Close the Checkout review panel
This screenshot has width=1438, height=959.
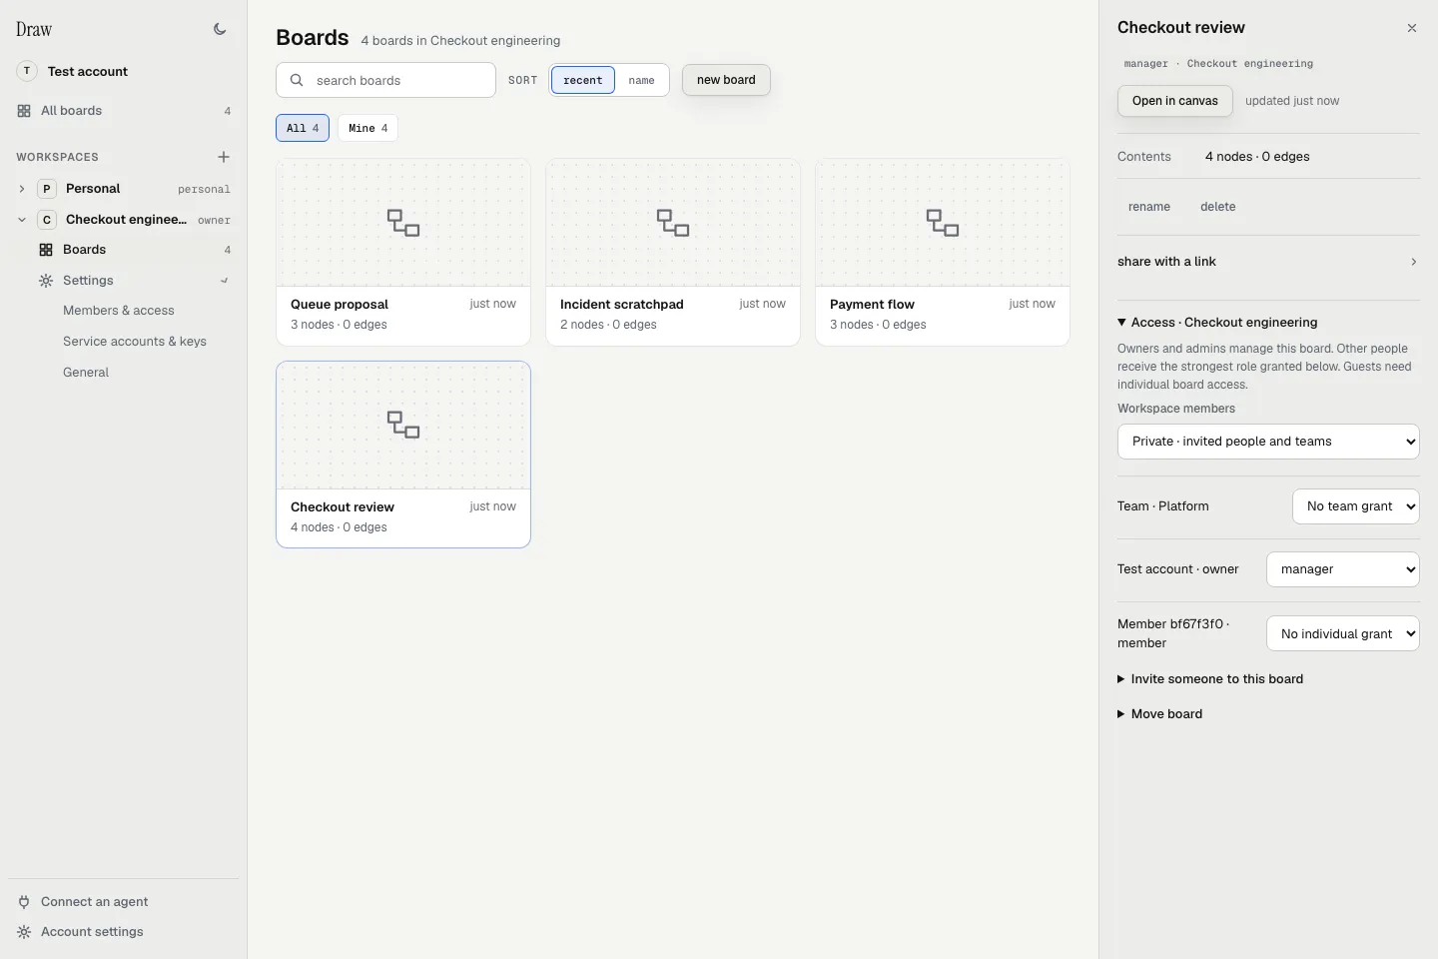[x=1412, y=28]
